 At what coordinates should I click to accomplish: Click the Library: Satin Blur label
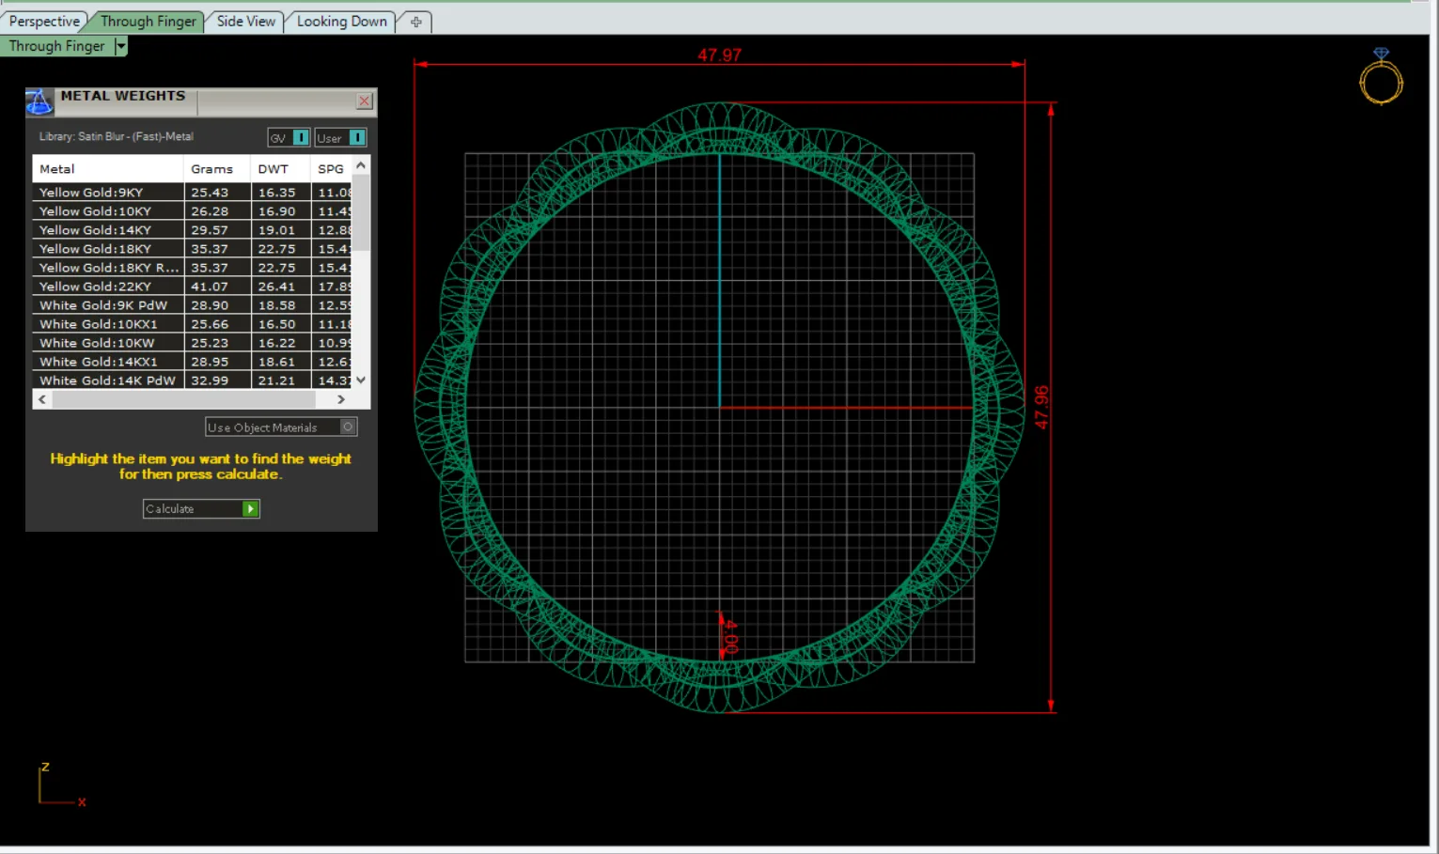(117, 137)
